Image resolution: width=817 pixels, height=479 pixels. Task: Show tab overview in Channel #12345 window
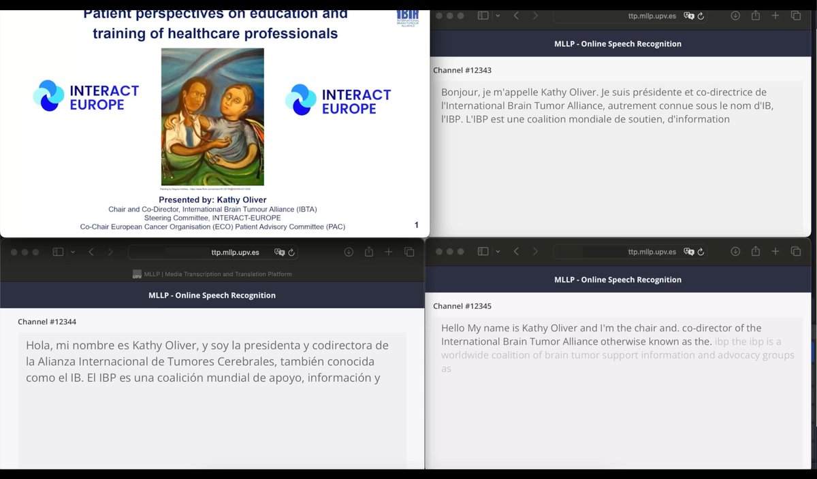click(795, 252)
